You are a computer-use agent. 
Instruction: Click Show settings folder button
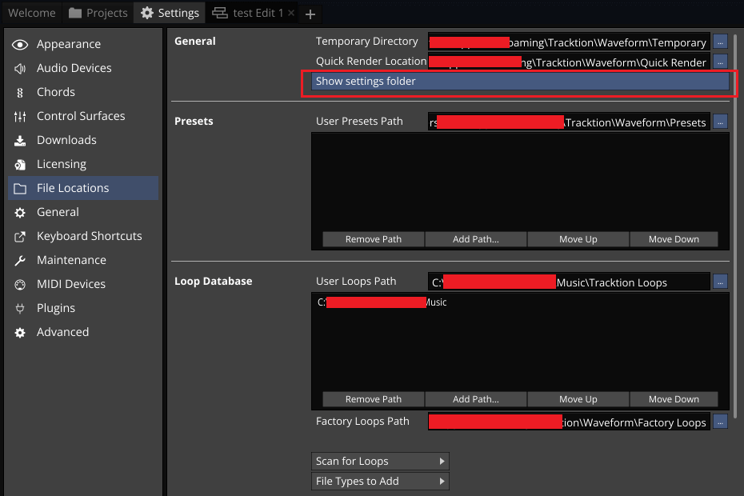pos(520,82)
